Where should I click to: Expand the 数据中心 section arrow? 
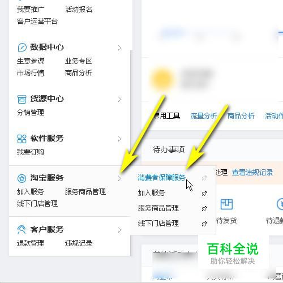119,48
